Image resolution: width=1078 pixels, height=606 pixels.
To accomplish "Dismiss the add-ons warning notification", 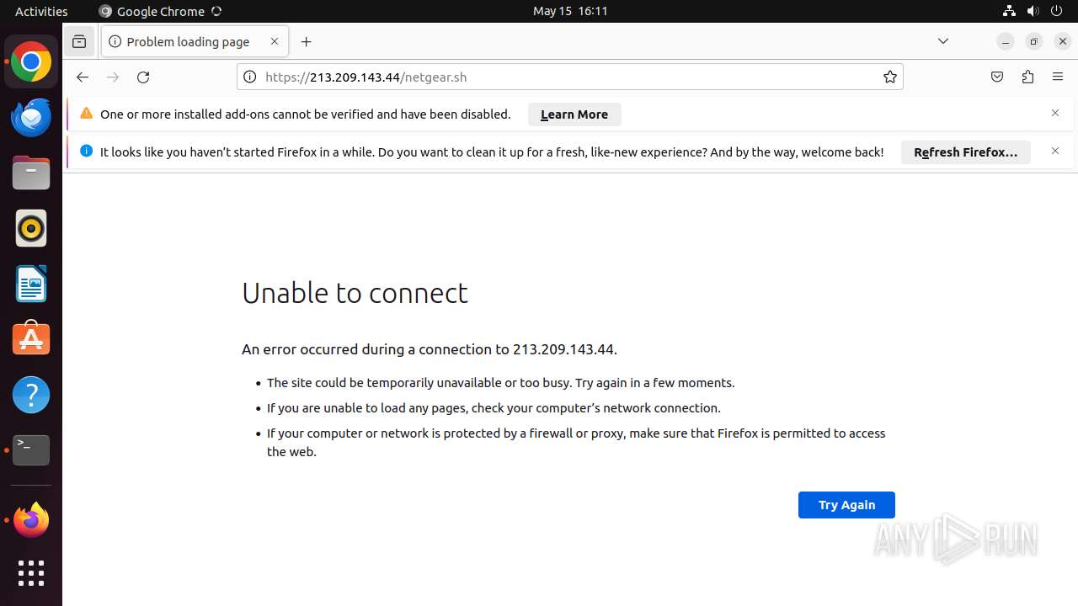I will (x=1055, y=113).
